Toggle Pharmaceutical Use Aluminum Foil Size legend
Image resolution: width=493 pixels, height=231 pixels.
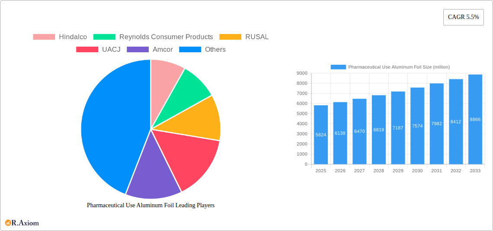(390, 67)
